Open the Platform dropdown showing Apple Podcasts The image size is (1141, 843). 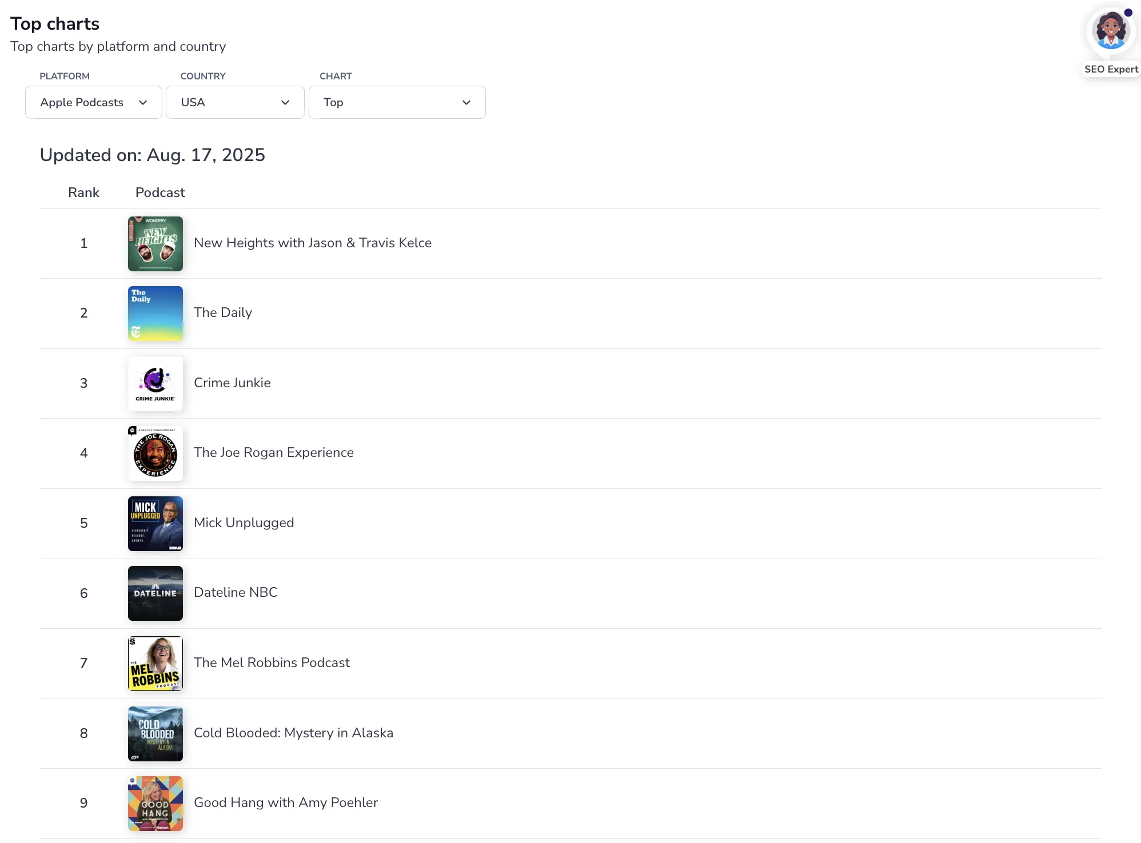(x=94, y=102)
